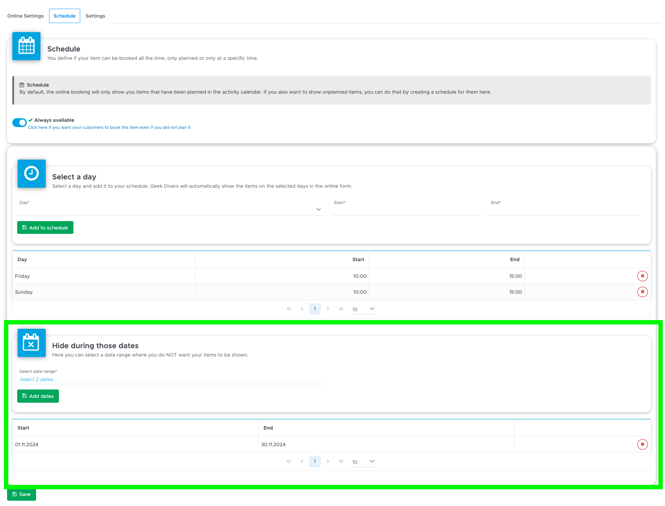Click the Start time input field
Screen dimensions: 665x506
tap(407, 209)
